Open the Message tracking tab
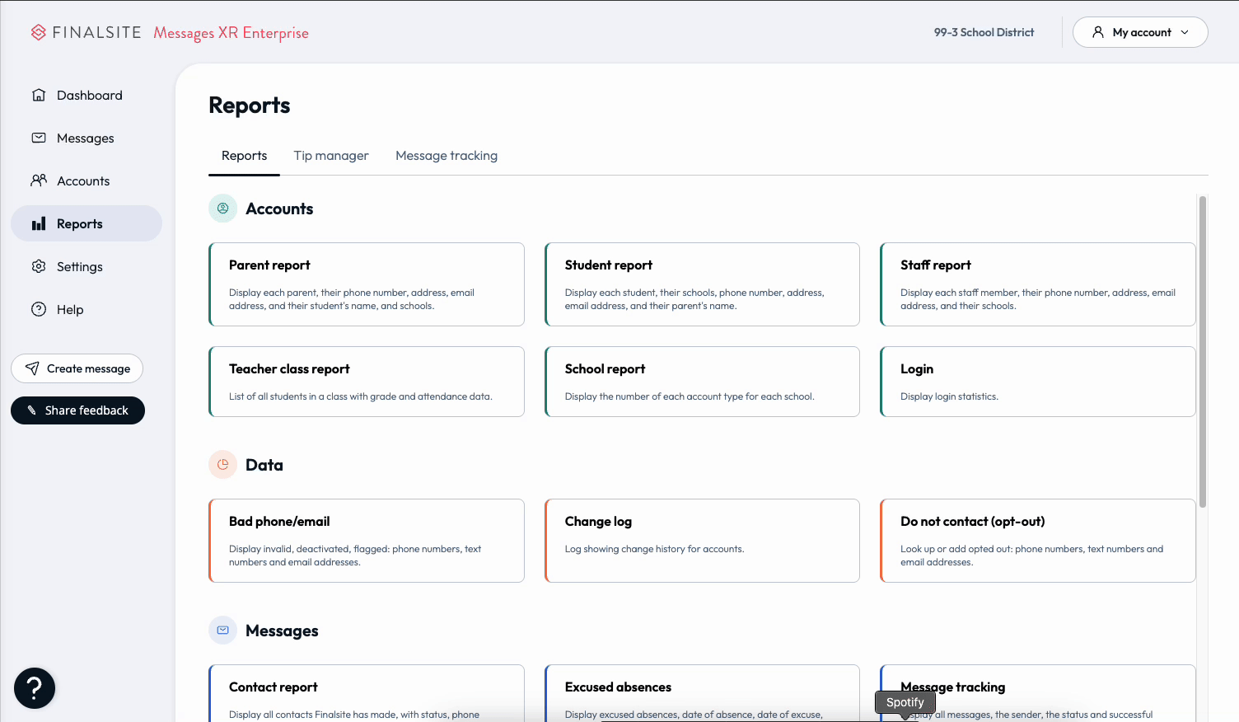This screenshot has width=1239, height=722. [x=447, y=155]
